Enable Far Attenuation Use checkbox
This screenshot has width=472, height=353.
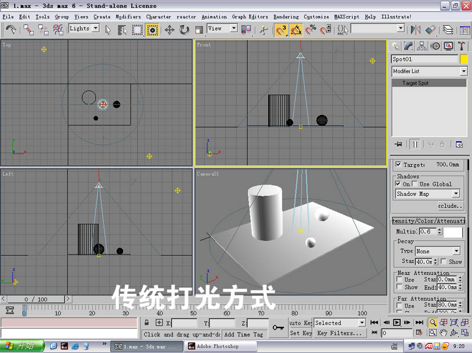click(400, 306)
